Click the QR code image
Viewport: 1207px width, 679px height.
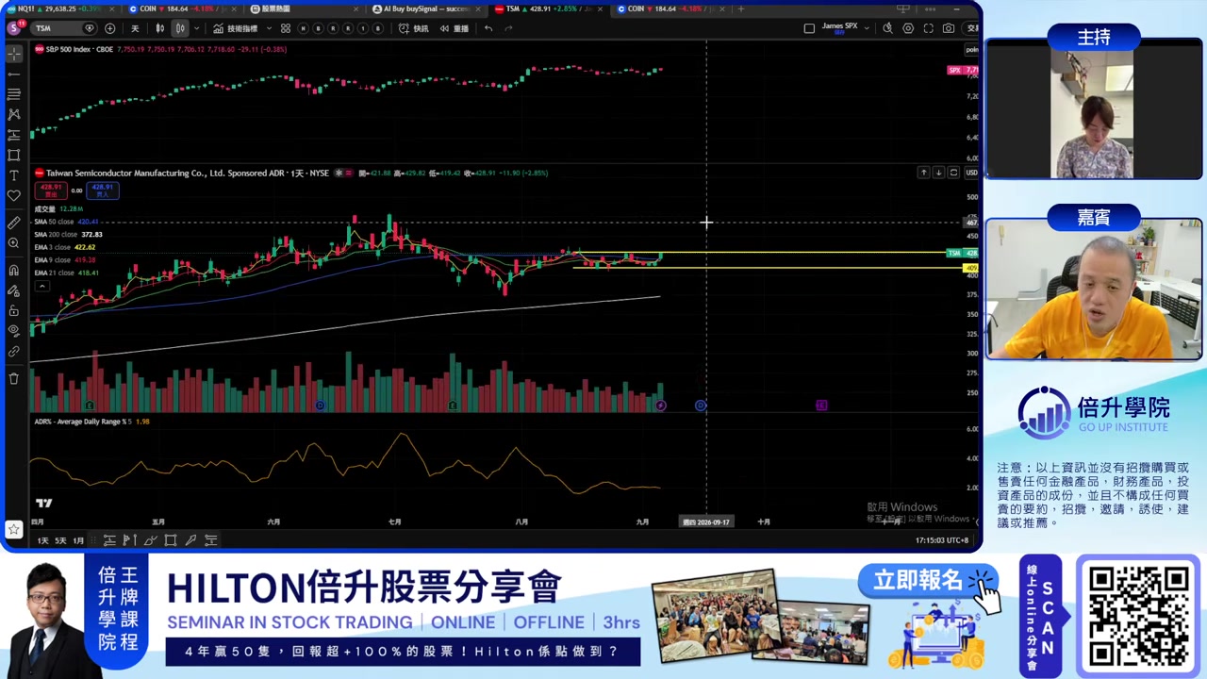[1137, 616]
